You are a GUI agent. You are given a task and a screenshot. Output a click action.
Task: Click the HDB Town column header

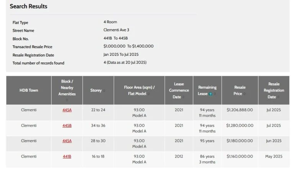click(x=29, y=91)
